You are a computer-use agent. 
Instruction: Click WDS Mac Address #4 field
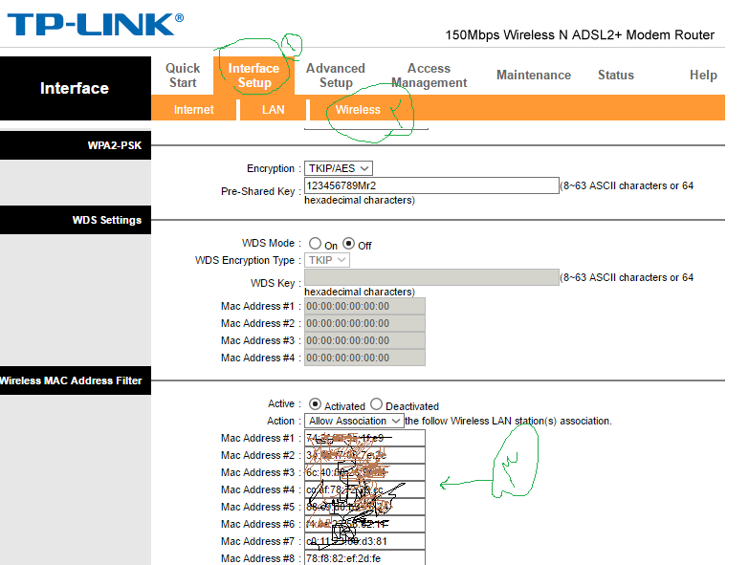point(364,358)
